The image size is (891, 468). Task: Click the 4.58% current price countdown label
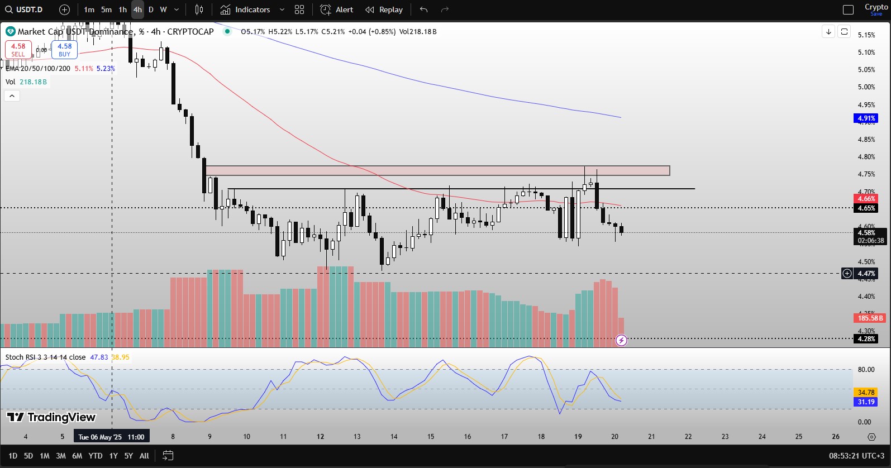pos(871,236)
